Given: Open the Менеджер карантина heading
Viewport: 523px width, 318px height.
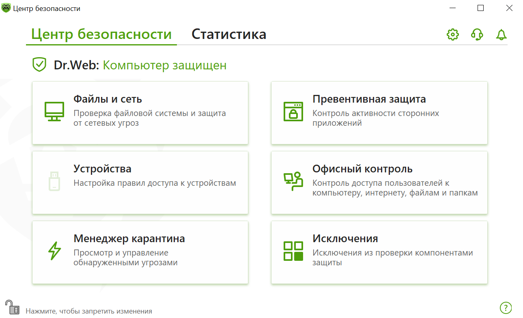Looking at the screenshot, I should [x=129, y=238].
